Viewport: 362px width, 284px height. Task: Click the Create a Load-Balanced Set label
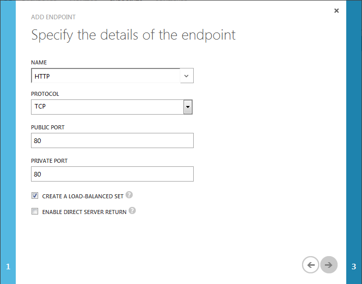pos(83,196)
